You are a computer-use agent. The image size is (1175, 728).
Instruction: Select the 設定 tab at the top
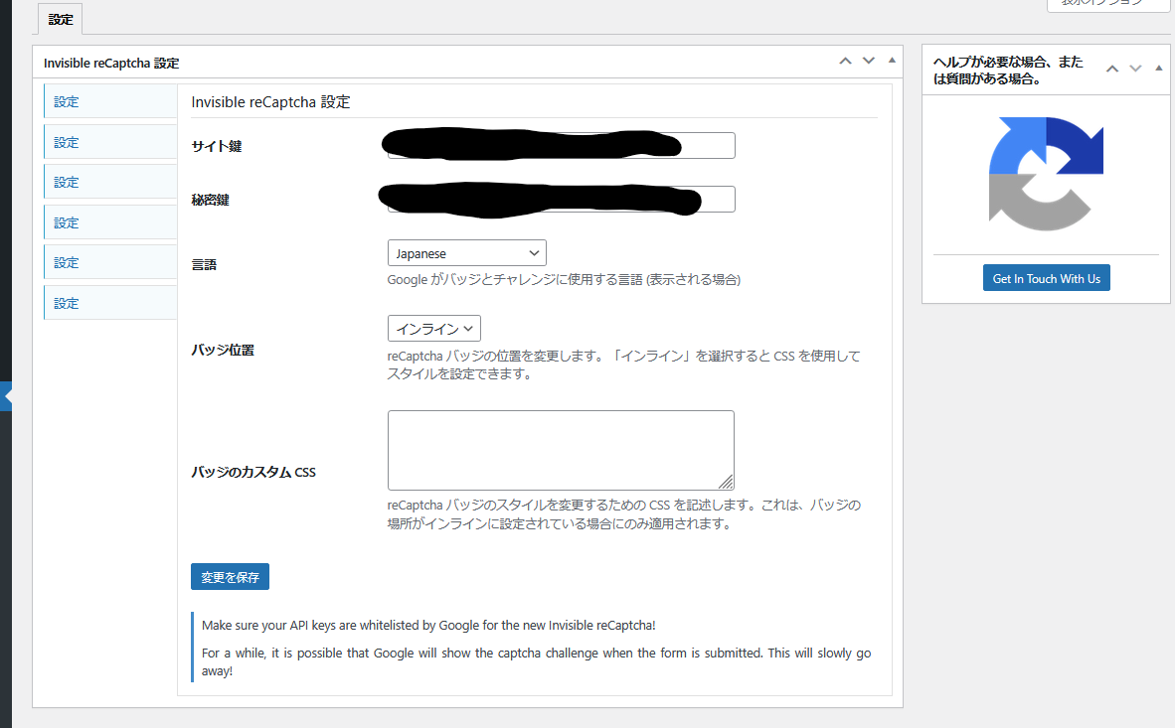[61, 20]
